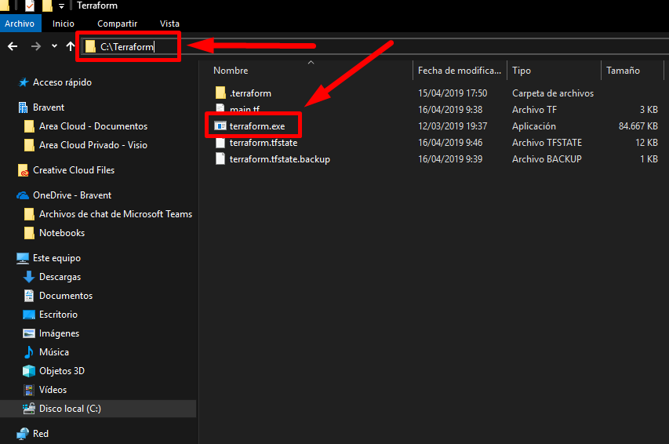
Task: Sort by Fecha de modificación column
Action: (460, 71)
